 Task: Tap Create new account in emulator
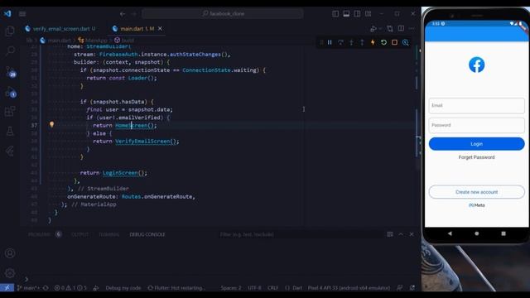[x=477, y=192]
